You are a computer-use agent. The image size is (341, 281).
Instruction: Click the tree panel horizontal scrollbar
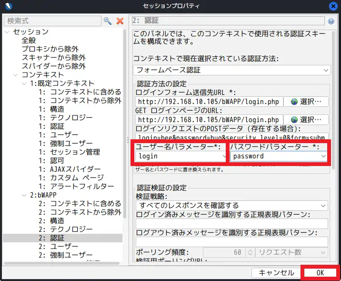(61, 263)
